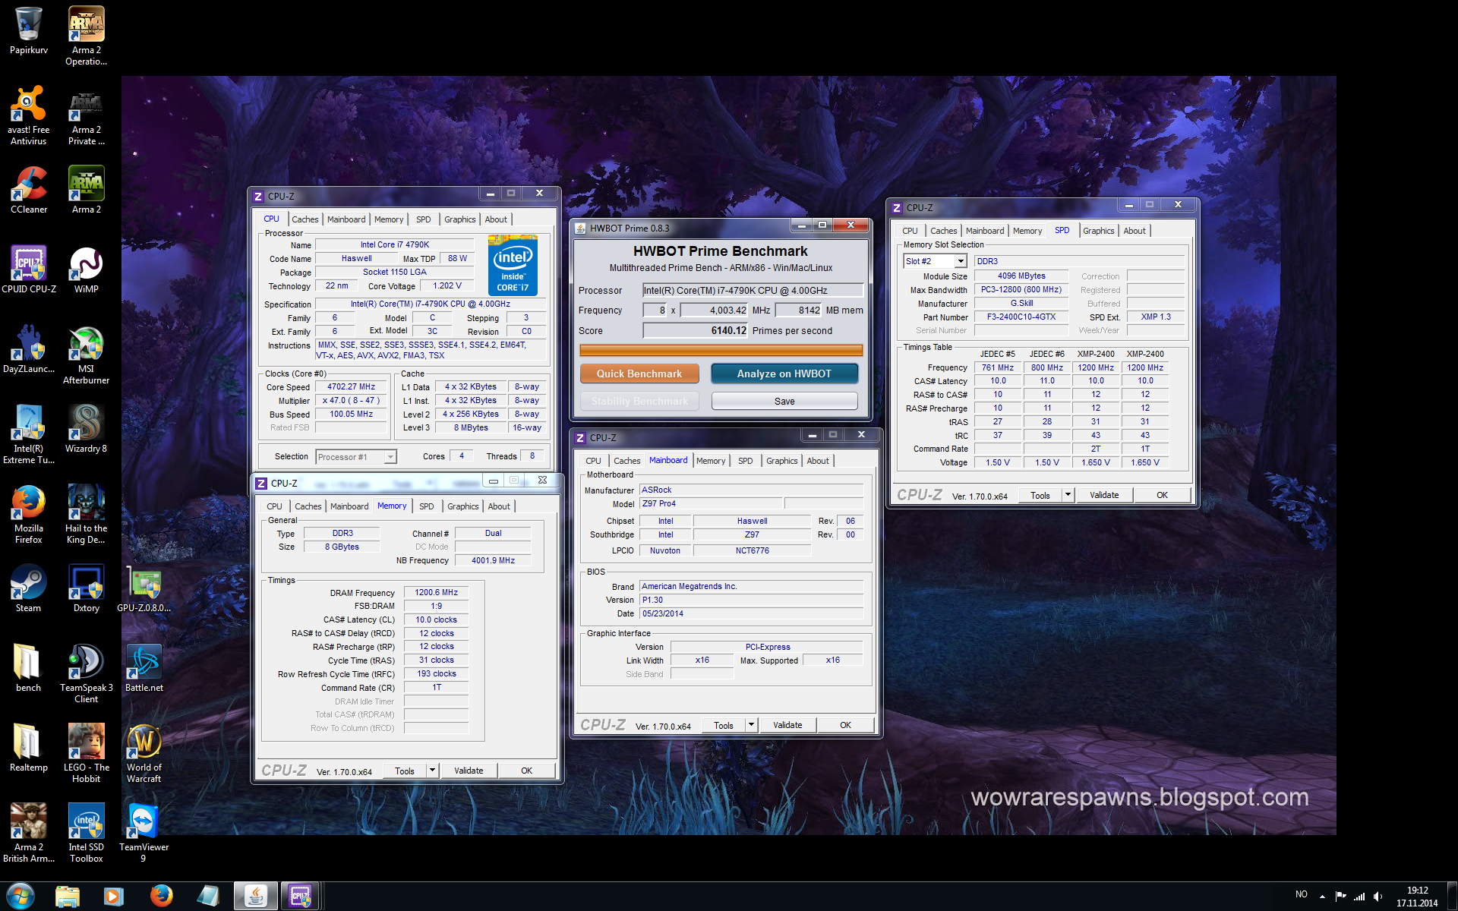Select NB Frequency value 4001.9 MHz
Viewport: 1458px width, 911px height.
493,560
